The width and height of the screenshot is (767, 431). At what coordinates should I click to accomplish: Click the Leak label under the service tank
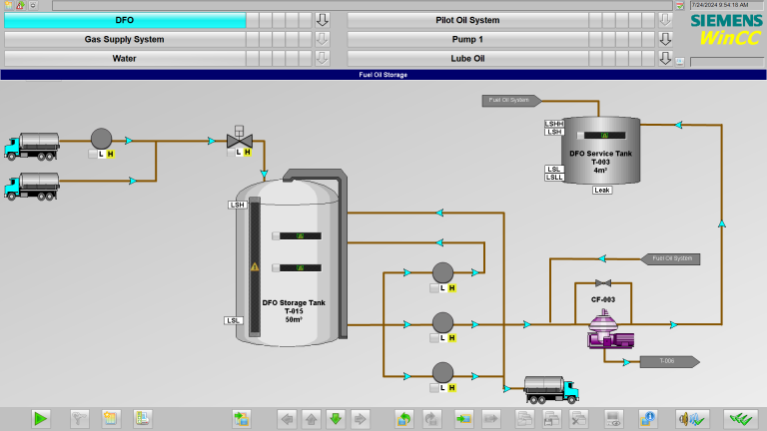[601, 190]
